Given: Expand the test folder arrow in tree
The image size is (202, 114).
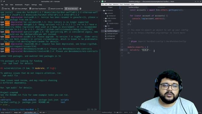Looking at the screenshot, I should click(104, 26).
